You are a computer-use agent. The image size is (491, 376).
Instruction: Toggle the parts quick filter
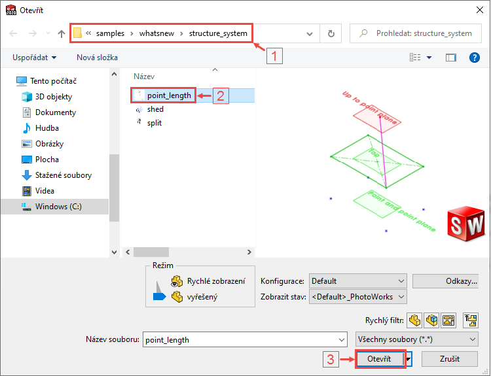[x=414, y=320]
